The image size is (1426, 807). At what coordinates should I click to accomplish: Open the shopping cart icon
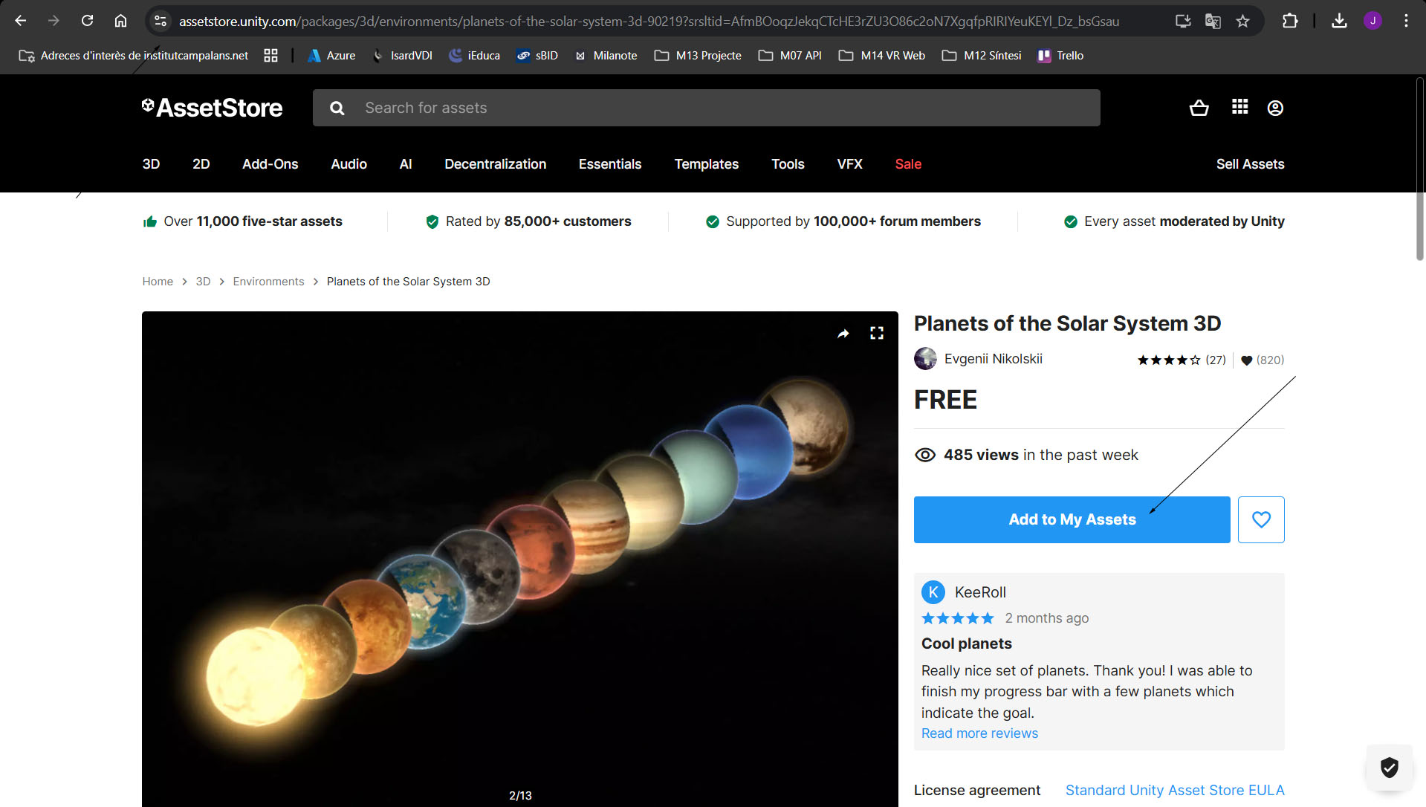tap(1199, 108)
